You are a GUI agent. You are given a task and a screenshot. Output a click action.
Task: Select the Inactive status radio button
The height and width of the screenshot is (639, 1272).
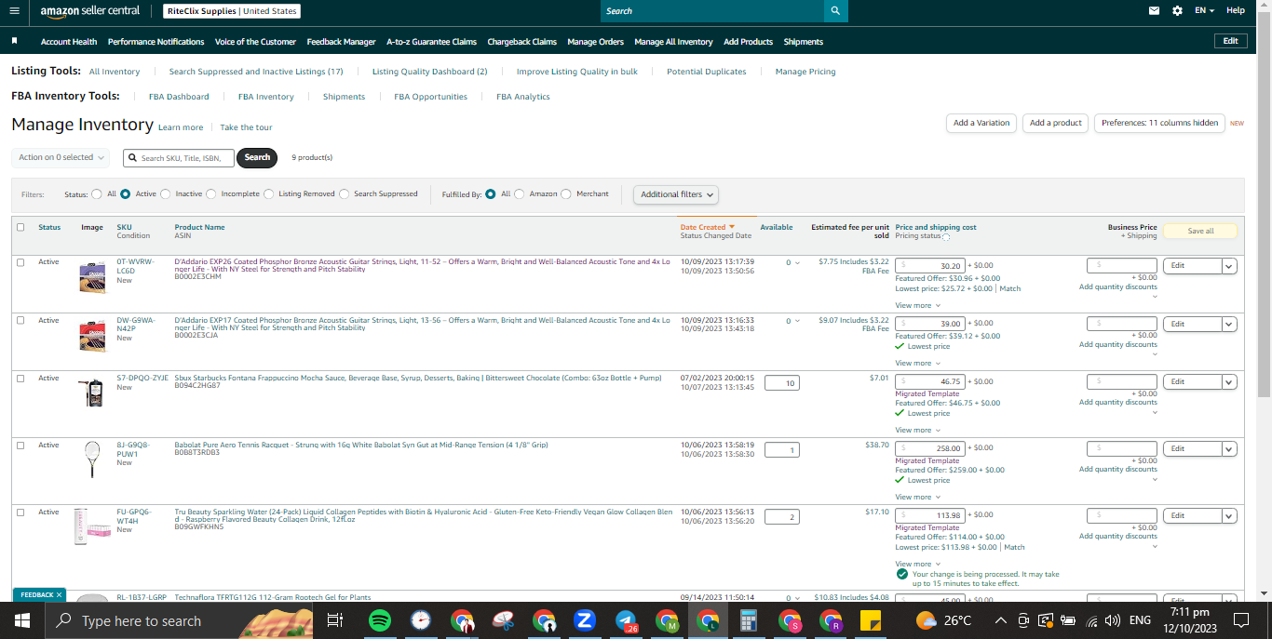pos(166,194)
